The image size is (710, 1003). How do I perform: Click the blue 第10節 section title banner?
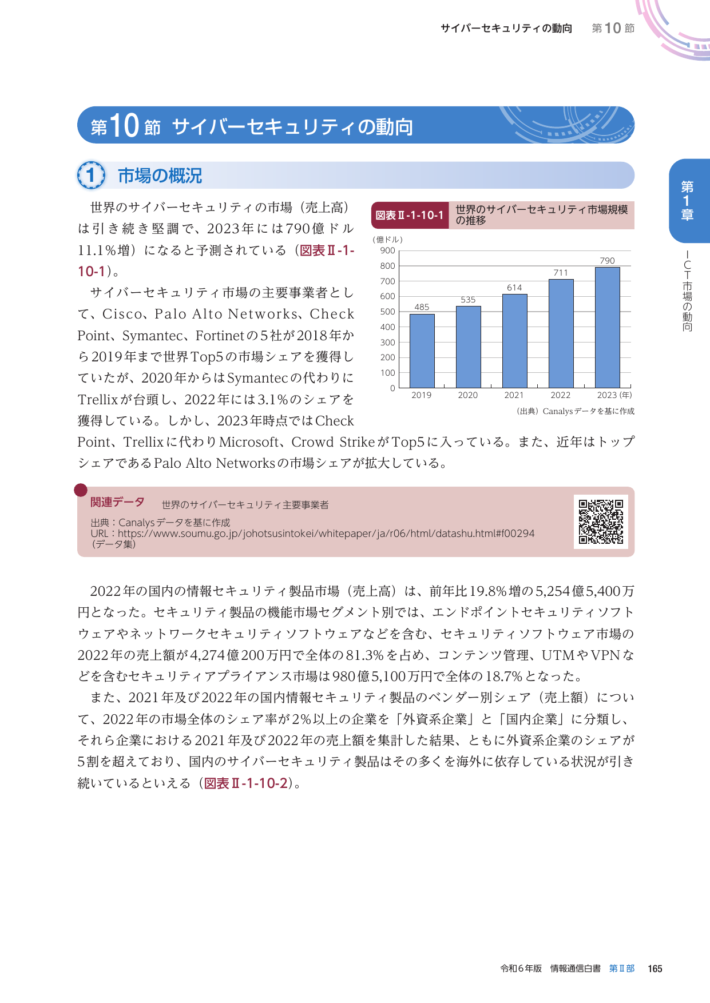pyautogui.click(x=355, y=125)
